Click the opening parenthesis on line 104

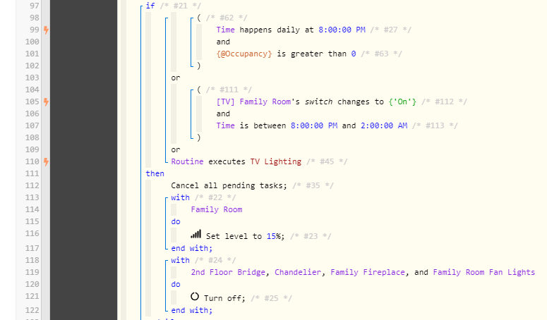point(199,90)
